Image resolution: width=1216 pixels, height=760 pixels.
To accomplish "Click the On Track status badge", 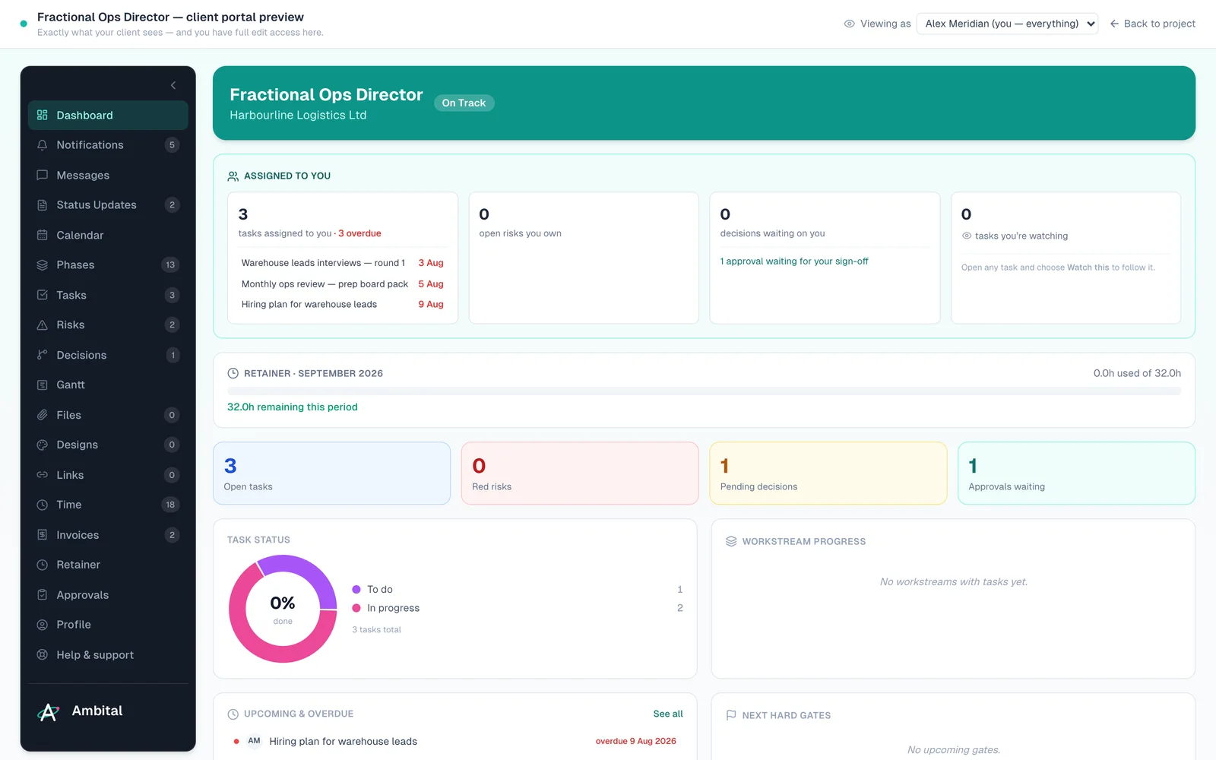I will [464, 103].
